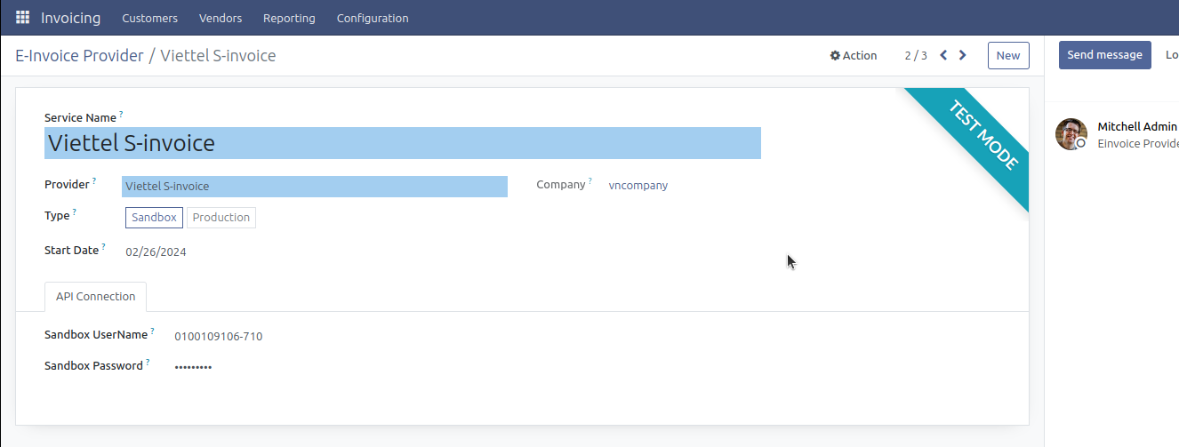Open the Customers menu

(149, 18)
